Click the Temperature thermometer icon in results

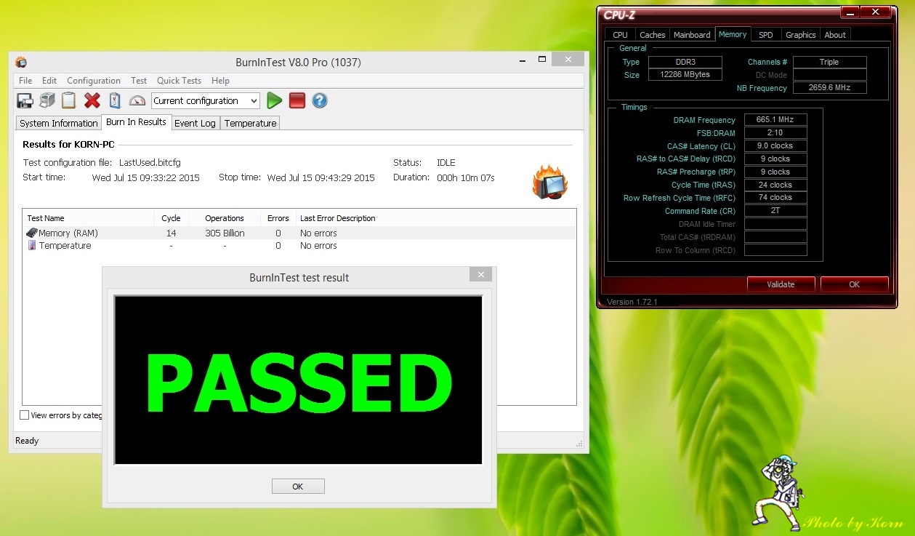pyautogui.click(x=32, y=245)
